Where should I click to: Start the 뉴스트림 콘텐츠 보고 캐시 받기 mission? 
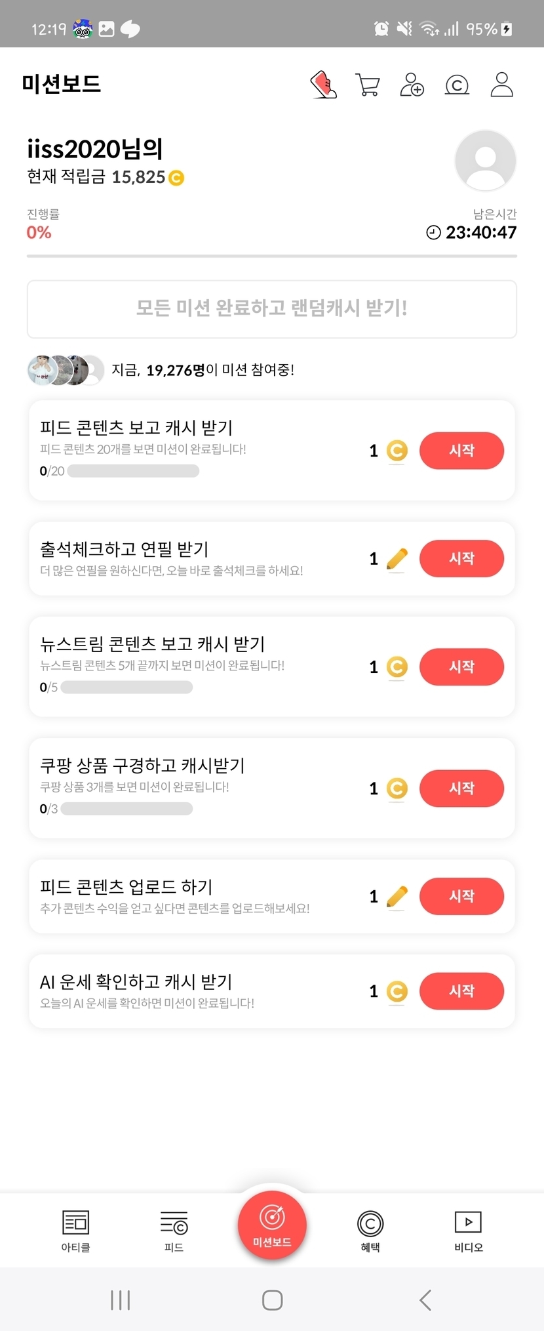461,667
